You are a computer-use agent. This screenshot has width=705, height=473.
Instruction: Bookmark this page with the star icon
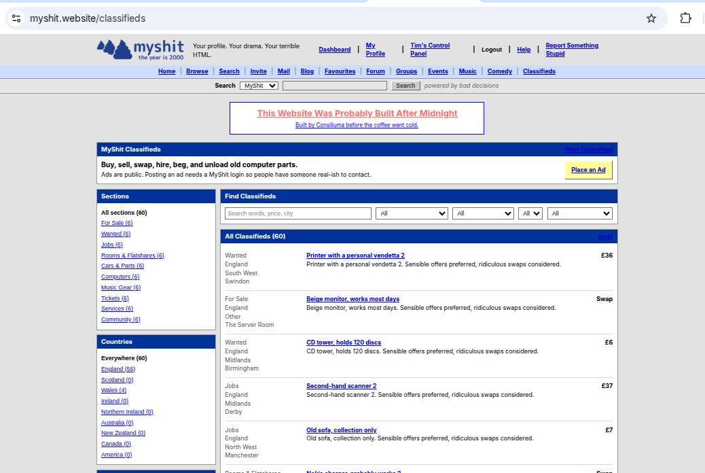(651, 18)
